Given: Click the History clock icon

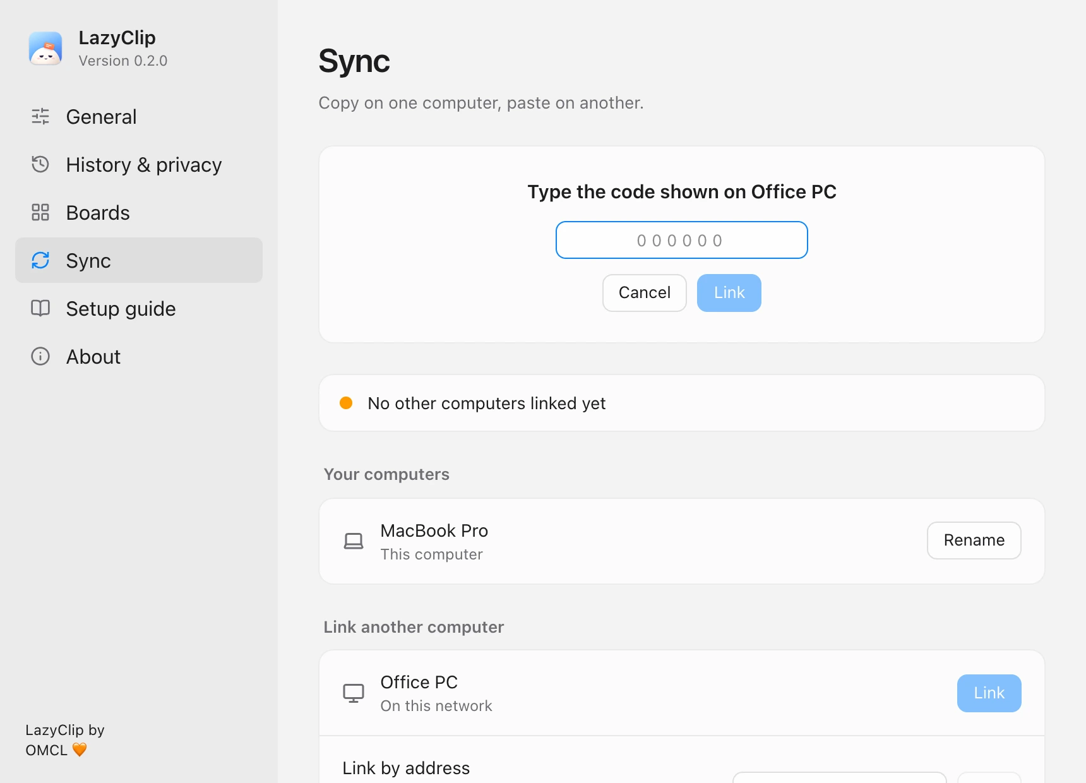Looking at the screenshot, I should [40, 164].
